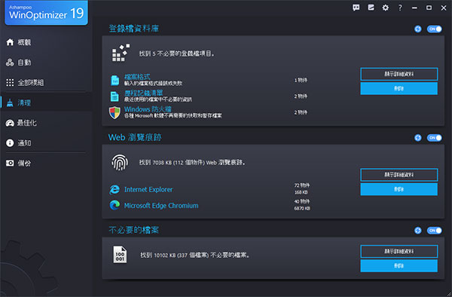Show details for registry database results
Viewport: 452px width, 297px height.
(399, 74)
